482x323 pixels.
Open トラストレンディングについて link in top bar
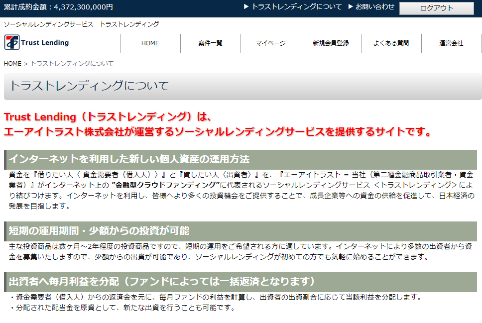point(296,7)
